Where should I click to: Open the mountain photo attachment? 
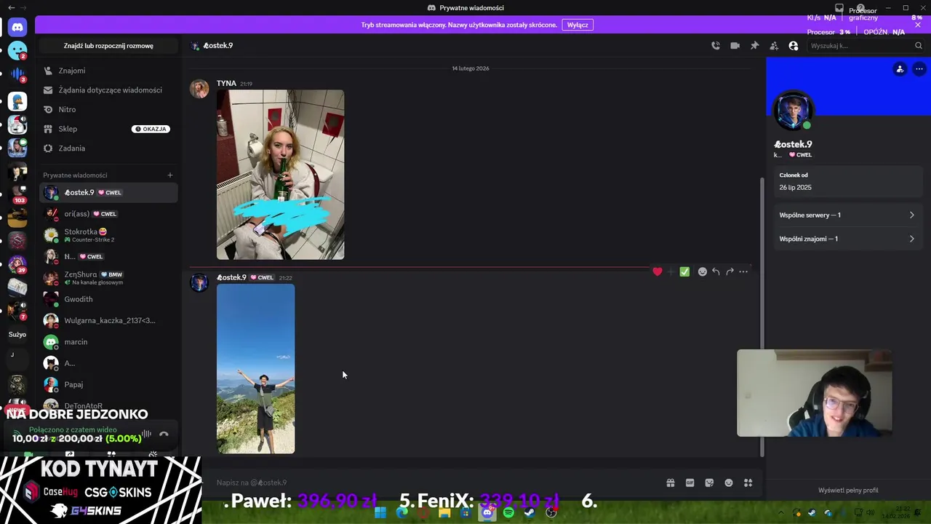point(256,369)
